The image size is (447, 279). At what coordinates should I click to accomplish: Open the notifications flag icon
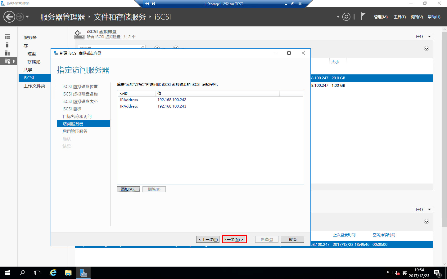coord(363,16)
